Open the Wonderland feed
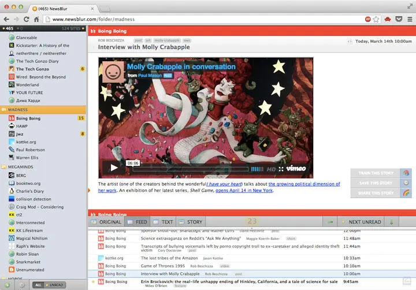 point(43,85)
